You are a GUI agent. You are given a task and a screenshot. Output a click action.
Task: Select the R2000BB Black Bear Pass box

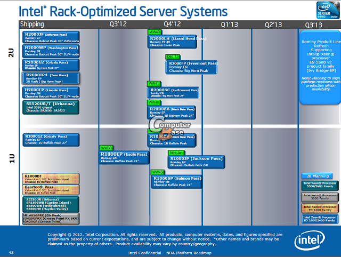tap(172, 113)
